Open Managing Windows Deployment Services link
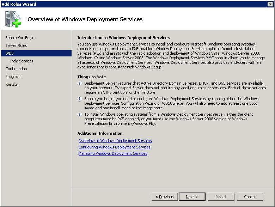The width and height of the screenshot is (275, 207). click(x=113, y=153)
